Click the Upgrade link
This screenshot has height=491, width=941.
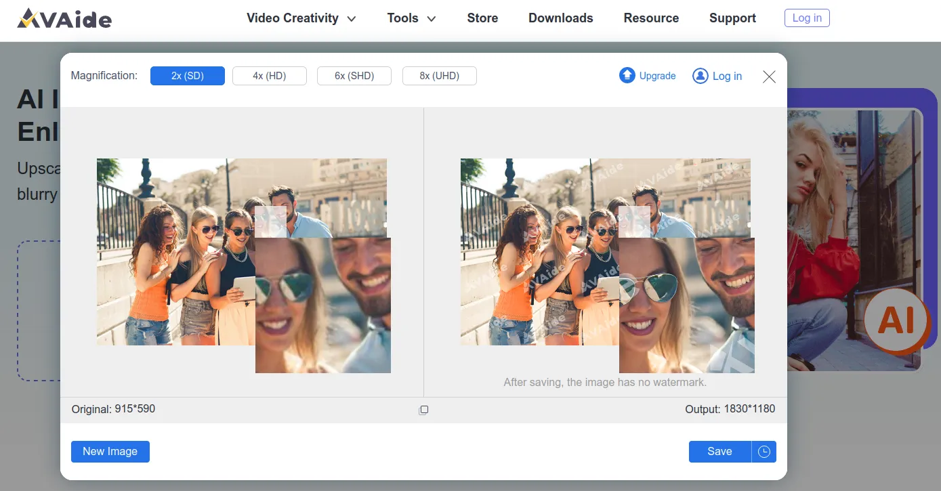click(x=656, y=76)
